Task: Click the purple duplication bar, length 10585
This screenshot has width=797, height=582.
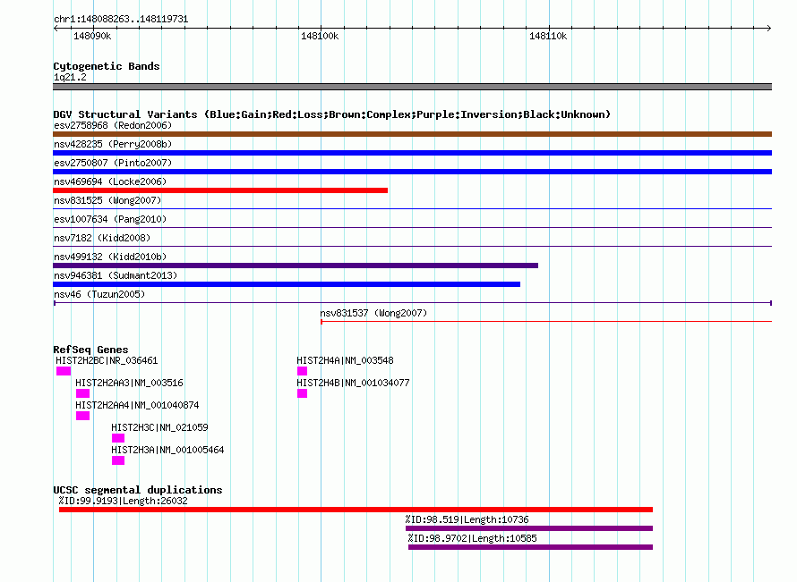Action: point(530,547)
